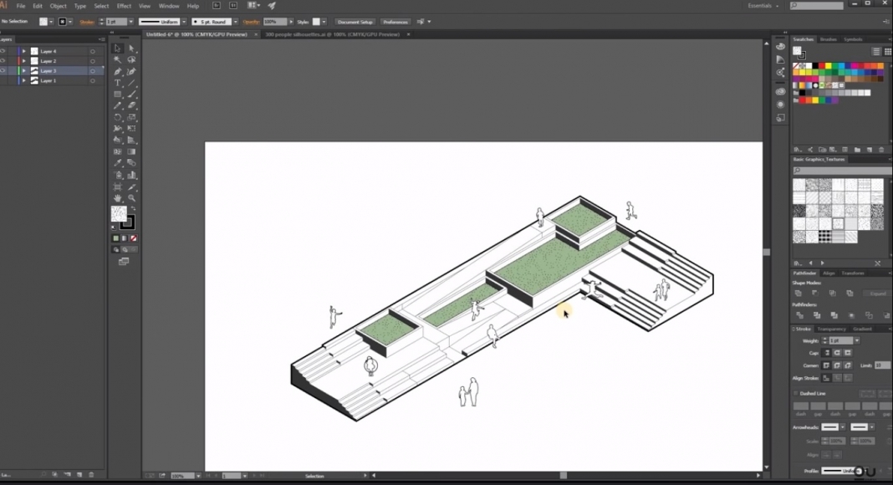Open the Swatches panel grid view icon

point(887,51)
